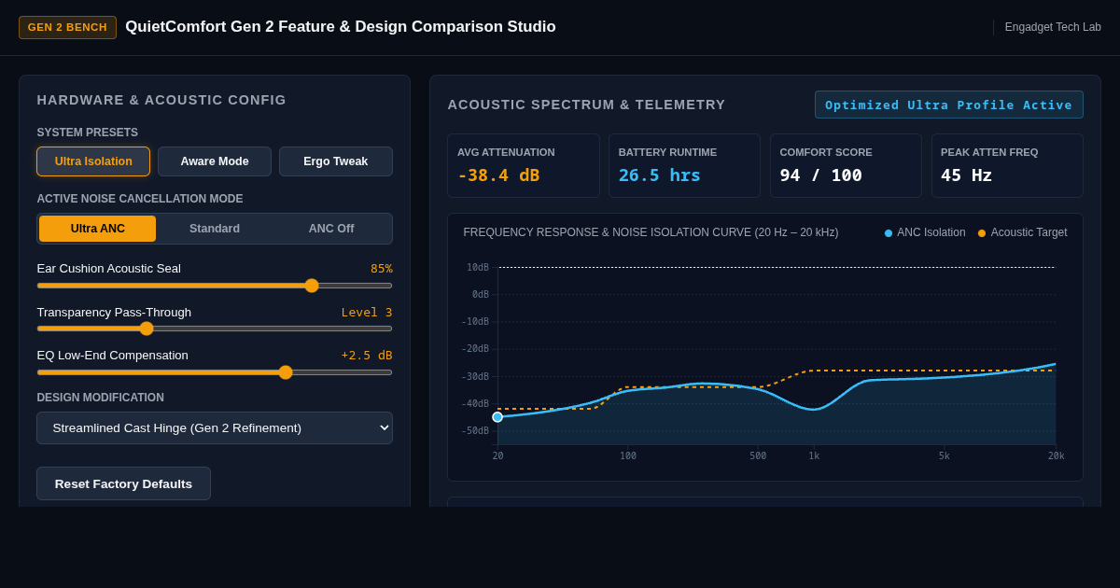Screen dimensions: 1120x588
Task: Click the Avg Attenuation -38.4 dB card
Action: (x=524, y=165)
